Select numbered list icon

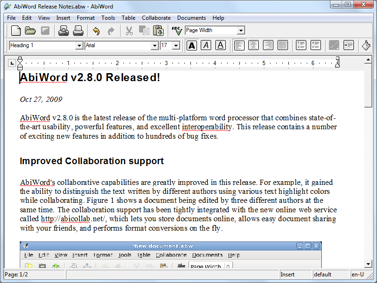[x=301, y=45]
